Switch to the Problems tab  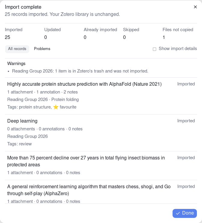point(42,49)
